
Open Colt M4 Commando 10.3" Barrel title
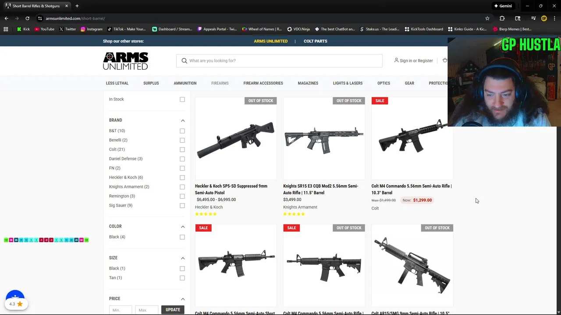(412, 189)
